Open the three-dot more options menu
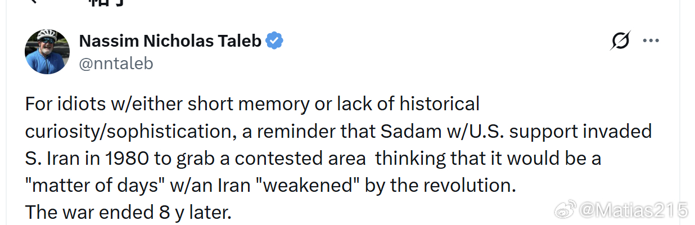695x225 pixels. click(x=651, y=40)
